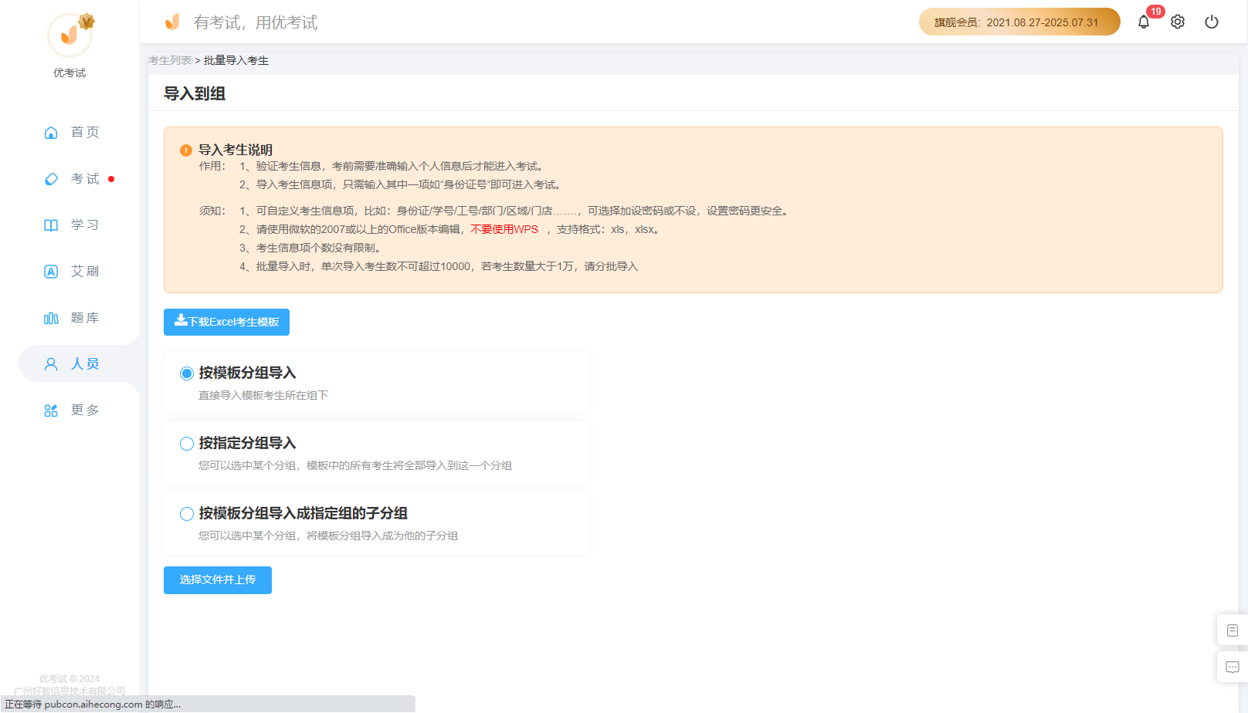The width and height of the screenshot is (1248, 713).
Task: Open the 更多 grid icon in the sidebar
Action: [51, 411]
